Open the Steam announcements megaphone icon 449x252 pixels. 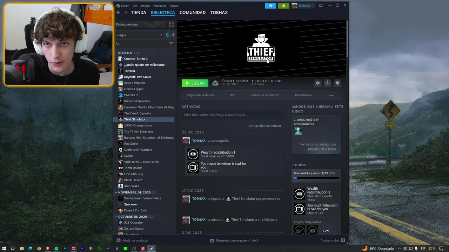pos(270,6)
